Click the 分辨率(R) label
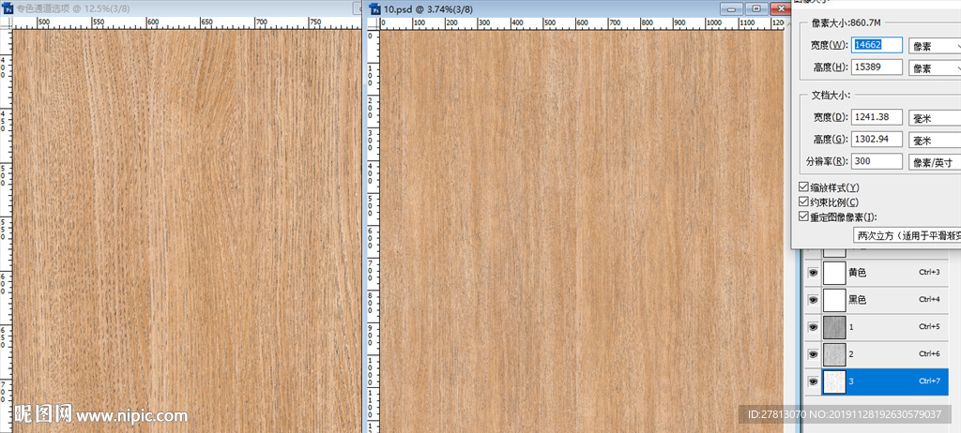 coord(827,162)
